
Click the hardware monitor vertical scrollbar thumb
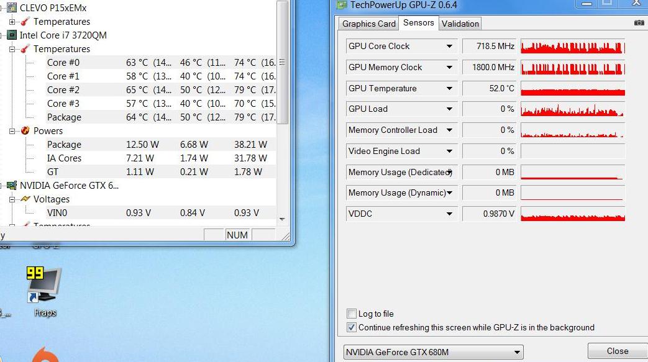[x=282, y=63]
